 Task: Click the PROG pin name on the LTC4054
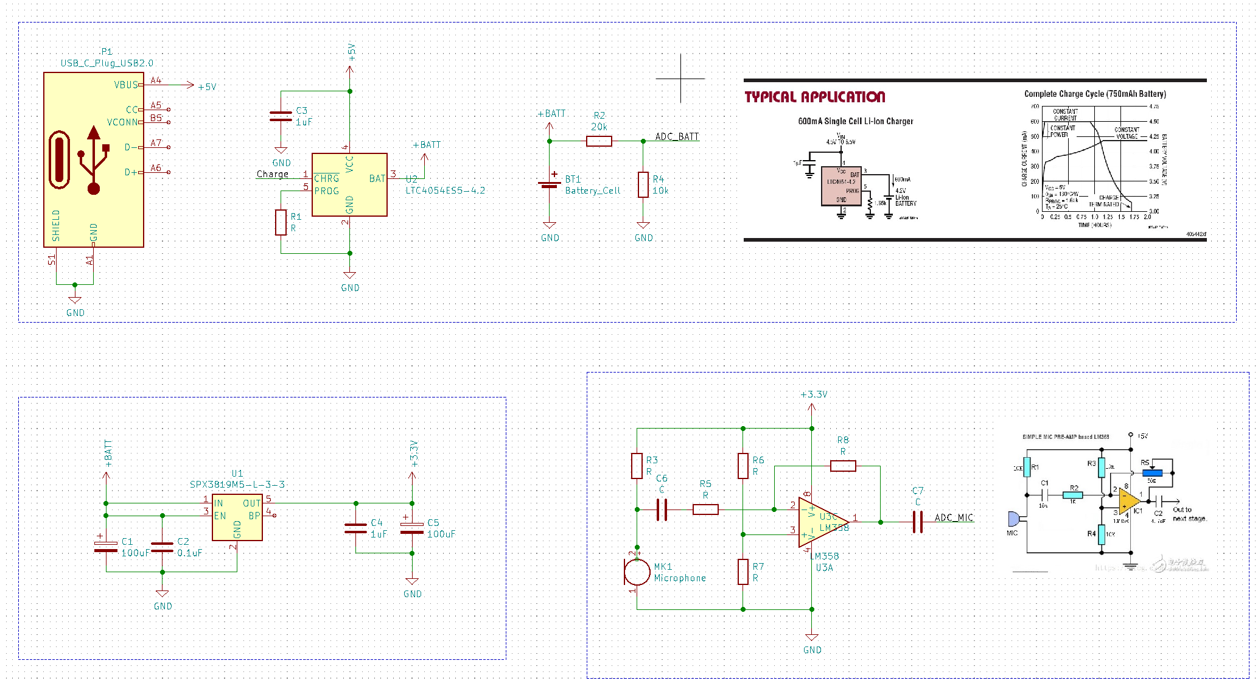326,191
